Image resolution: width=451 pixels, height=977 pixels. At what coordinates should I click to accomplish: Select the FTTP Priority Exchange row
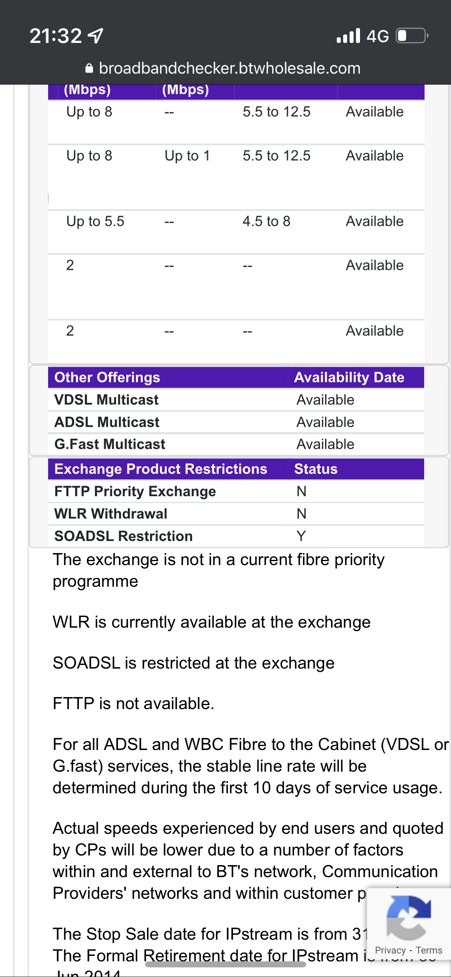(x=135, y=491)
